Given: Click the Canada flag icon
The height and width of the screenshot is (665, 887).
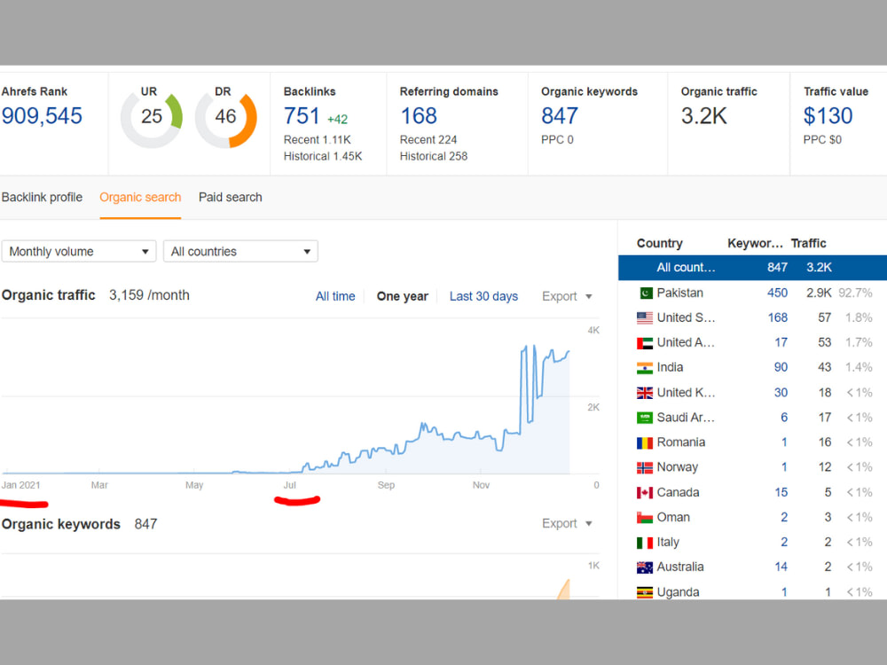Looking at the screenshot, I should click(644, 492).
